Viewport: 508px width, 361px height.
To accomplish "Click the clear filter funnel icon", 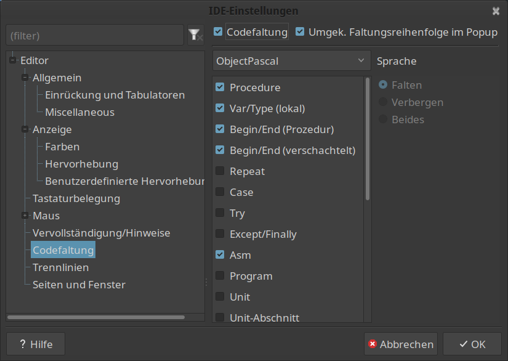I will click(196, 35).
